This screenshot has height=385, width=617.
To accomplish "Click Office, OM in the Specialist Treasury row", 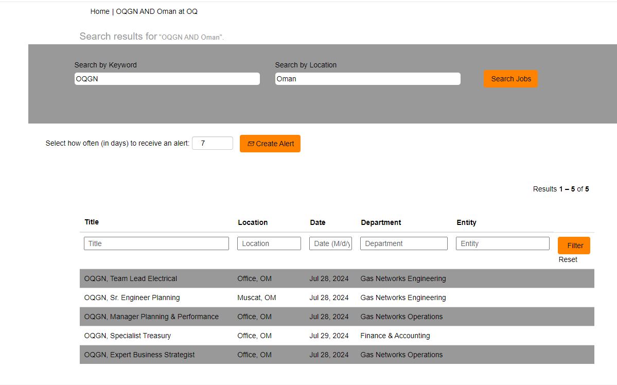I will coord(254,336).
